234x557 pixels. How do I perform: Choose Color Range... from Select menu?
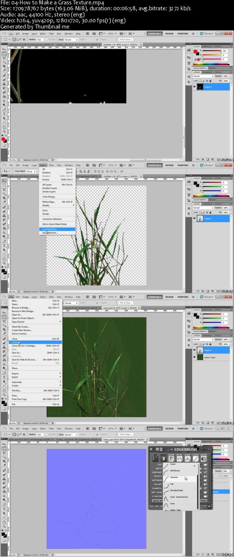58,197
